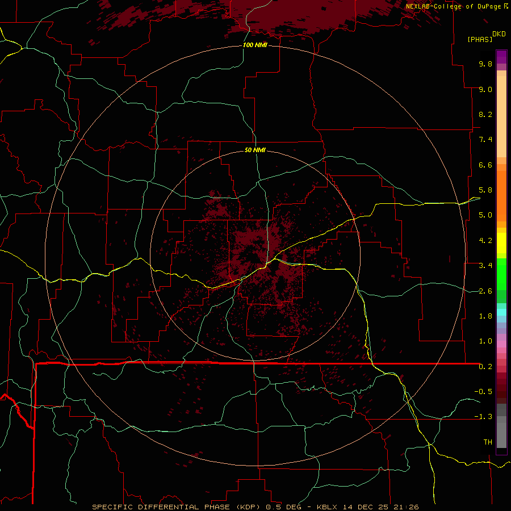Click the 7.4 scale value

click(485, 140)
